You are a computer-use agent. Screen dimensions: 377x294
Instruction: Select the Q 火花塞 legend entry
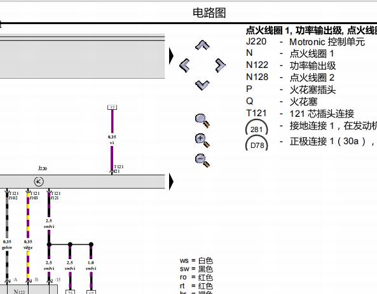pyautogui.click(x=282, y=102)
